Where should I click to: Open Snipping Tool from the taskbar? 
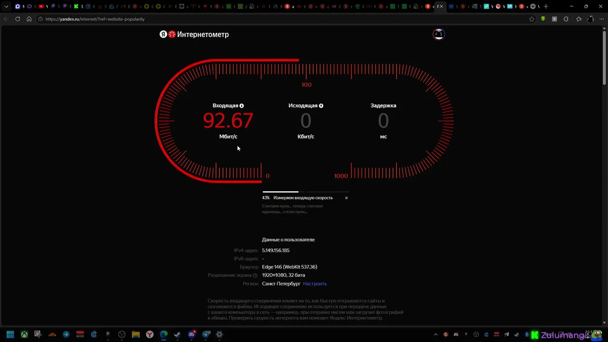click(x=38, y=334)
